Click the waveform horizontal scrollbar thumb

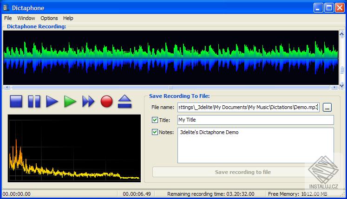point(170,87)
